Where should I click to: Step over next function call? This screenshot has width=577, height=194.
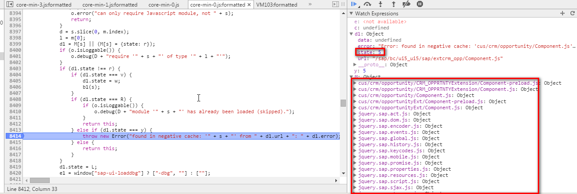point(368,4)
